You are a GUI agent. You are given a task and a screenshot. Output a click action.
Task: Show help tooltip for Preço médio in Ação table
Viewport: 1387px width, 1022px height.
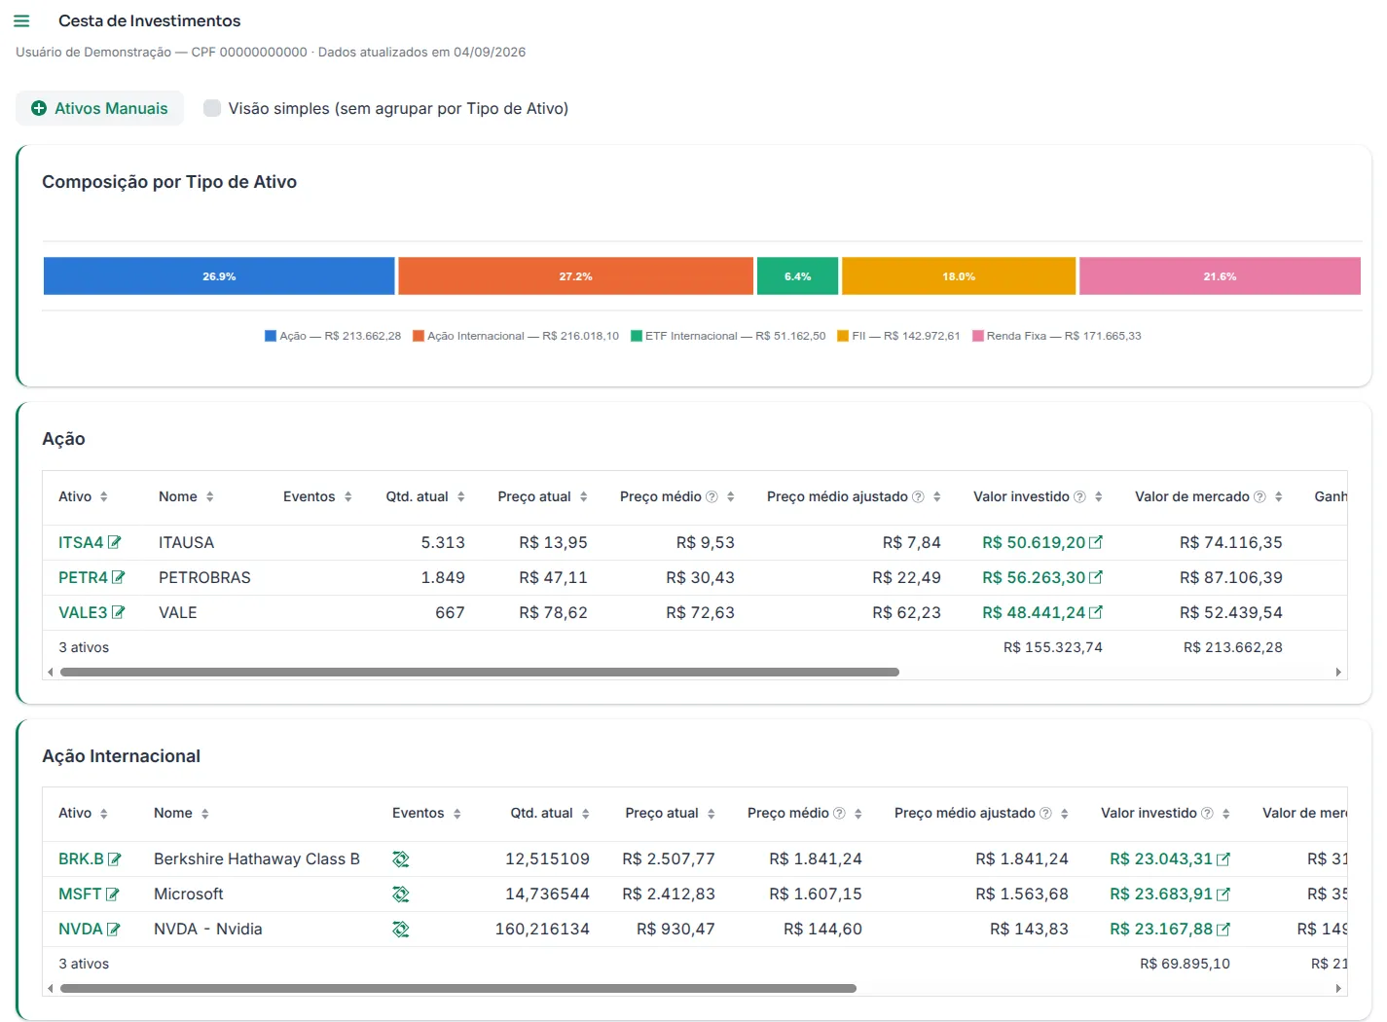(712, 496)
